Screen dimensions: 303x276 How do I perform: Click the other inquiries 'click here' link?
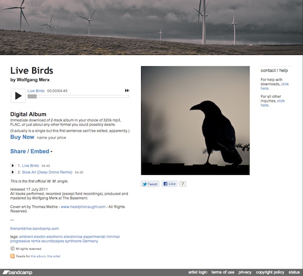click(273, 103)
